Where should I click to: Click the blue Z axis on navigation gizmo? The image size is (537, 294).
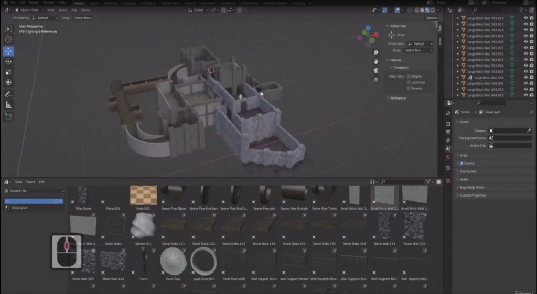(x=368, y=28)
